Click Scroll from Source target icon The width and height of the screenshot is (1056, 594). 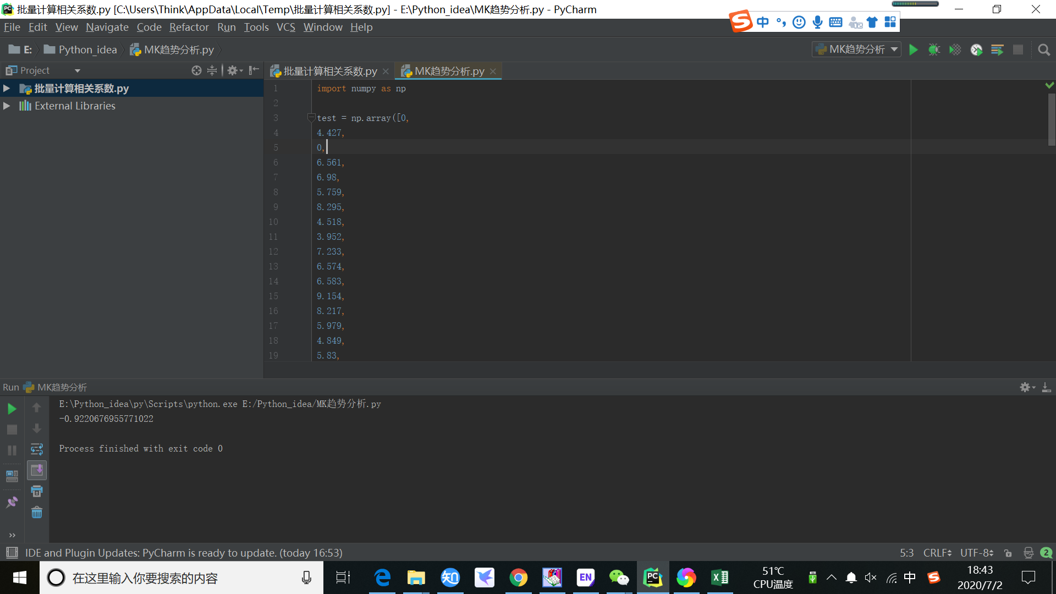[196, 70]
